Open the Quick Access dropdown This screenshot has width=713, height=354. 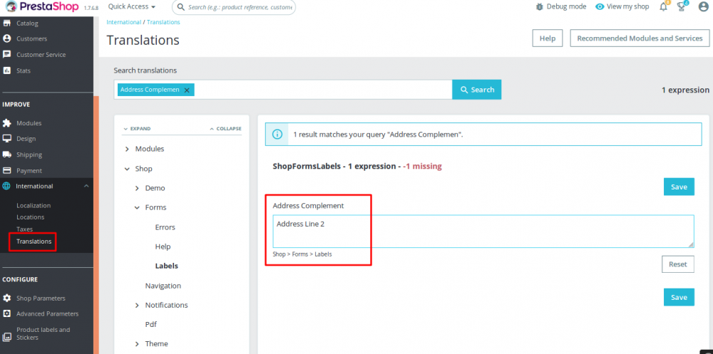tap(131, 6)
